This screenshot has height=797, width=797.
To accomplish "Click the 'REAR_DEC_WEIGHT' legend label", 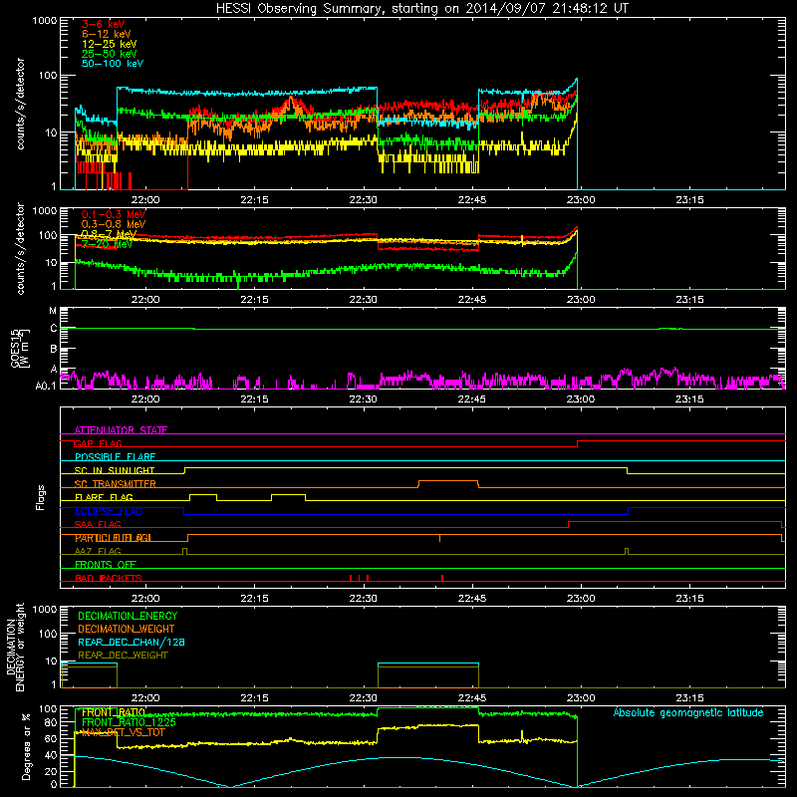I will (123, 656).
